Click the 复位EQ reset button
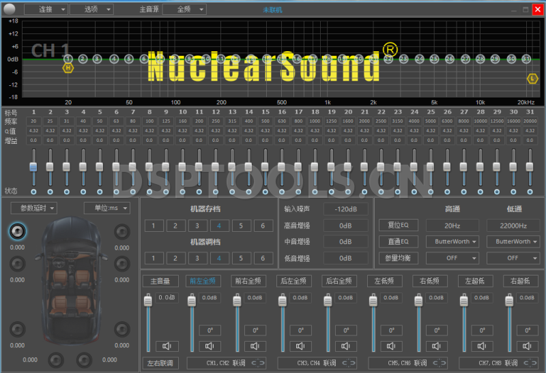The width and height of the screenshot is (546, 373). [399, 225]
